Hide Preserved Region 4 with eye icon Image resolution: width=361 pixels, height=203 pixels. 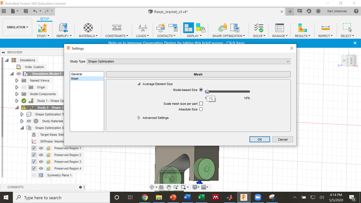point(41,168)
